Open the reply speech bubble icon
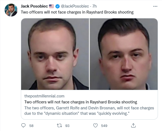 (x=23, y=126)
